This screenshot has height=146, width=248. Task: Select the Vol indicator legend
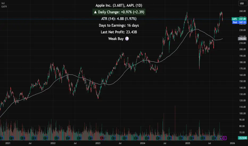pyautogui.click(x=3, y=3)
